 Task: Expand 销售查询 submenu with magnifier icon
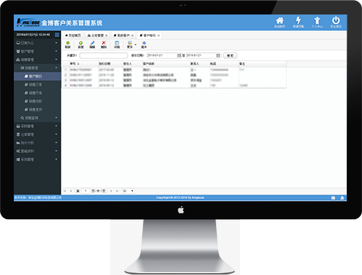click(37, 118)
